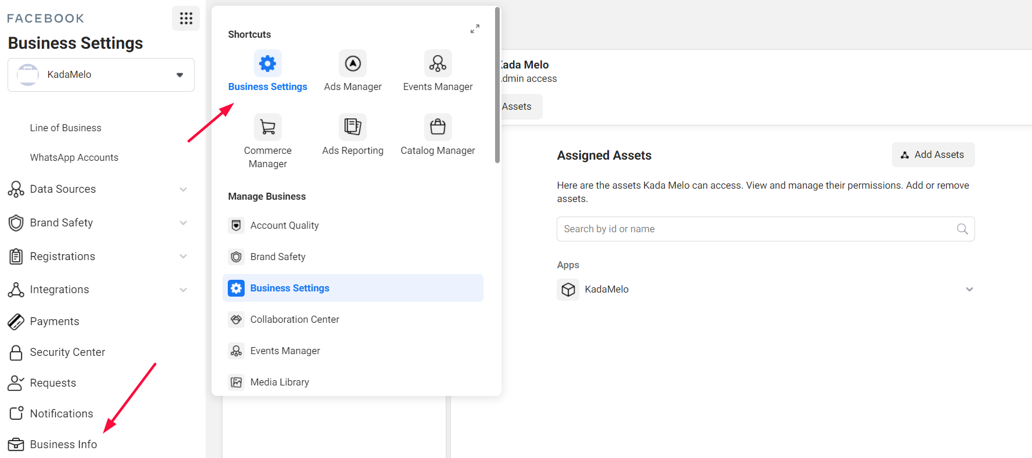Click the KadaMelo account avatar thumbnail
The width and height of the screenshot is (1032, 458).
click(x=28, y=75)
